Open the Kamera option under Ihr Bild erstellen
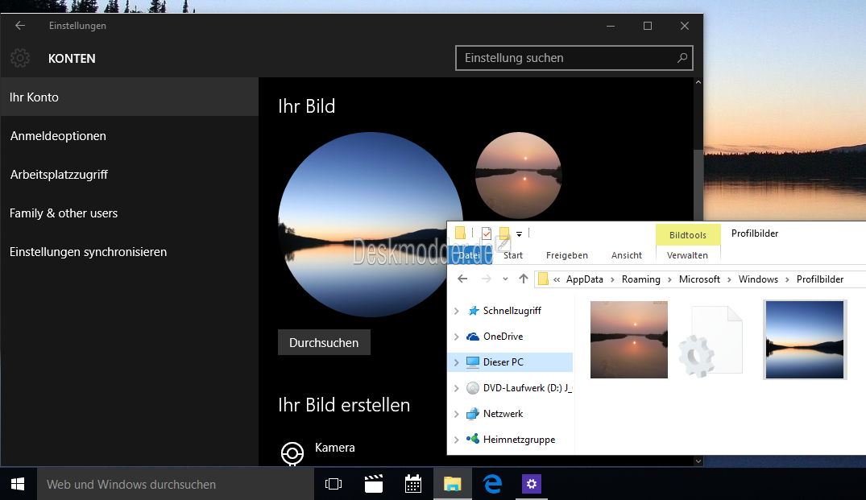 [x=334, y=447]
